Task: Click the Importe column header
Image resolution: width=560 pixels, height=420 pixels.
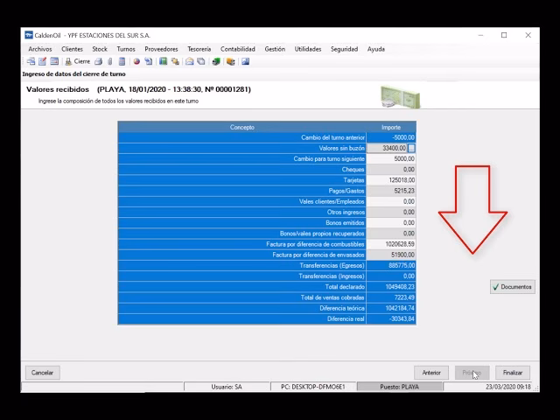Action: [x=391, y=127]
